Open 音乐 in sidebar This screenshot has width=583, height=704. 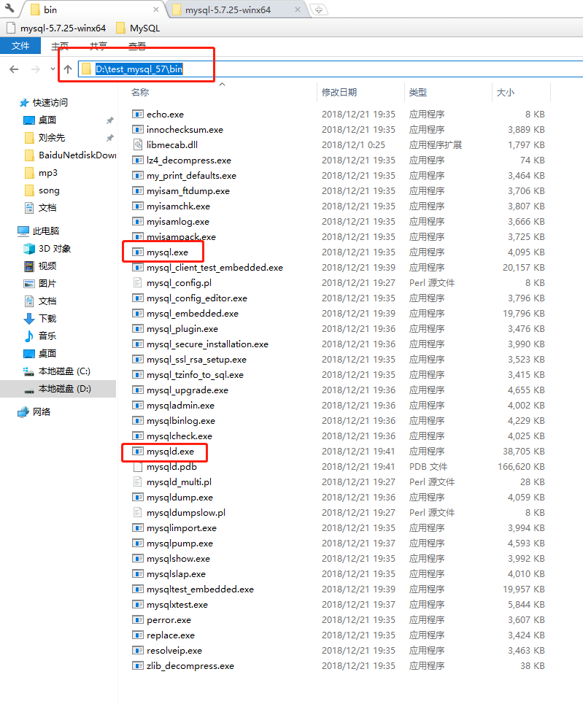tap(40, 336)
